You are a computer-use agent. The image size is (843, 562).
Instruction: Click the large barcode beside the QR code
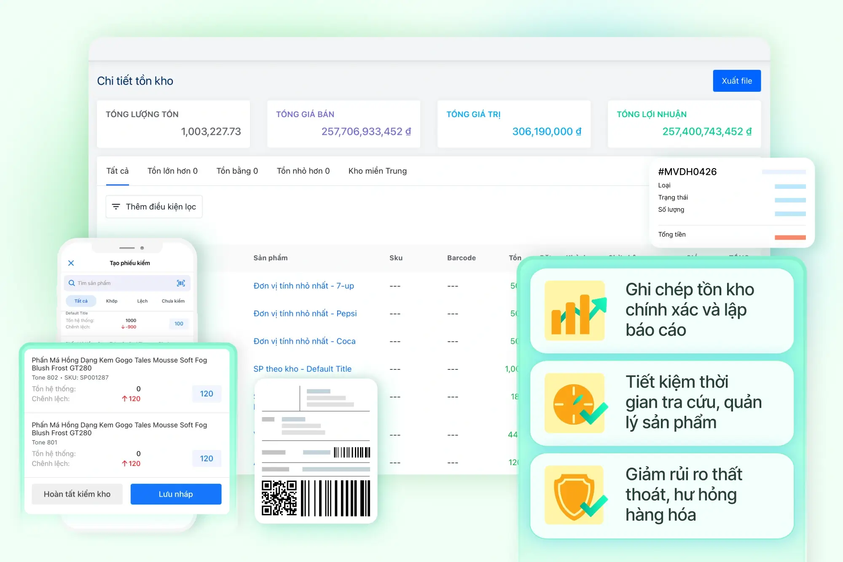coord(336,498)
